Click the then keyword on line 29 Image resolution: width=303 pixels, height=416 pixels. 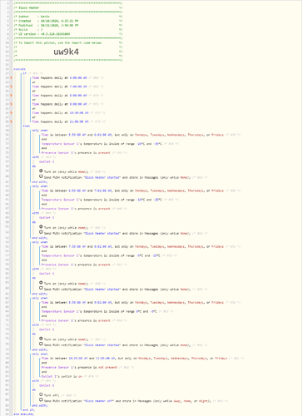click(x=27, y=126)
